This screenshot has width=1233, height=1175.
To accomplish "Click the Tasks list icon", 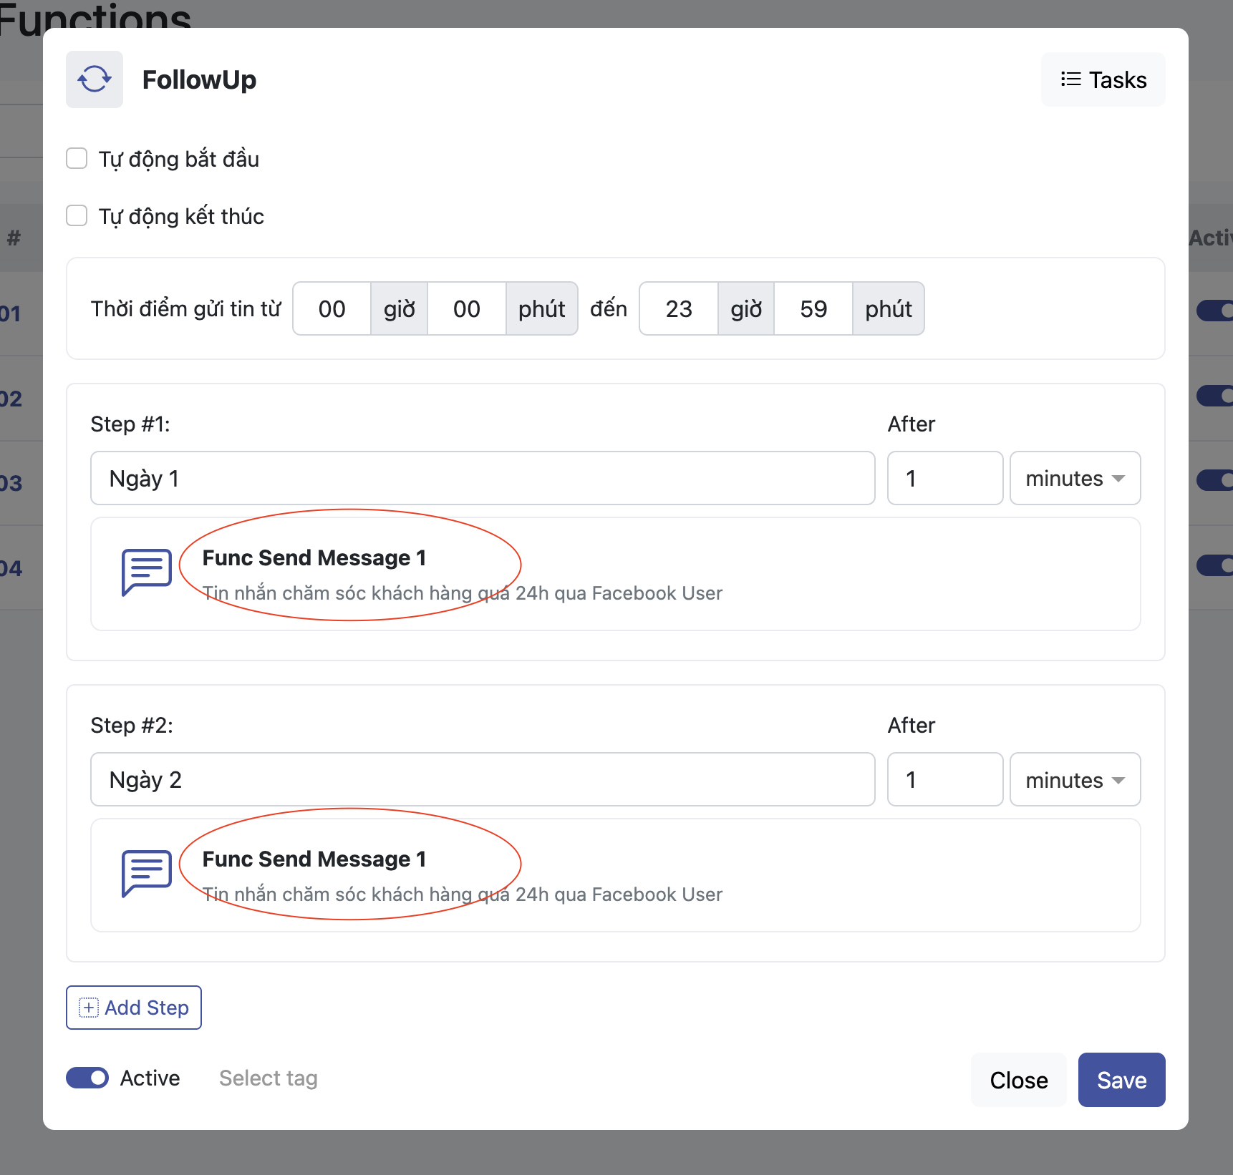I will pos(1070,79).
